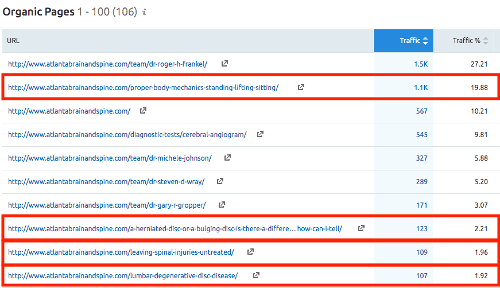Open external link icon for herniated-disc page
This screenshot has height=288, width=500.
tap(361, 228)
